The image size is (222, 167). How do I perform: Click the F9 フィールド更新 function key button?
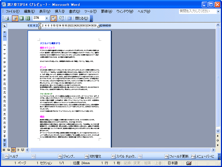176,157
